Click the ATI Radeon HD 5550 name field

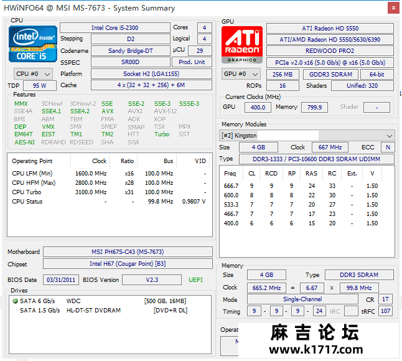(x=330, y=28)
